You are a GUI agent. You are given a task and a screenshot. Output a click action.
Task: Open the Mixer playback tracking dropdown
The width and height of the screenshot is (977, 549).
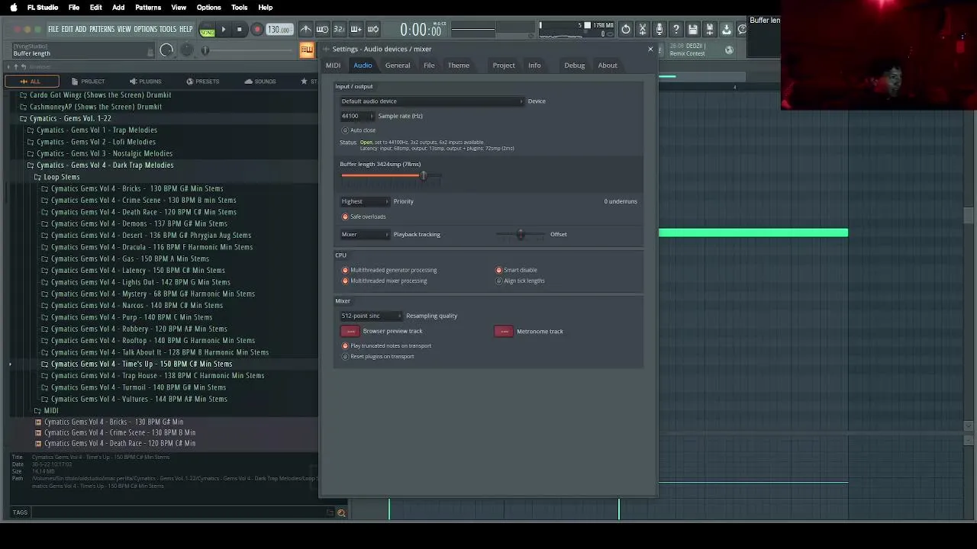[365, 234]
